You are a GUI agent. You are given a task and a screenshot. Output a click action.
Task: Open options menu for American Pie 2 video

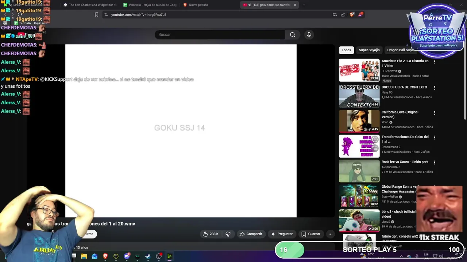pos(434,61)
